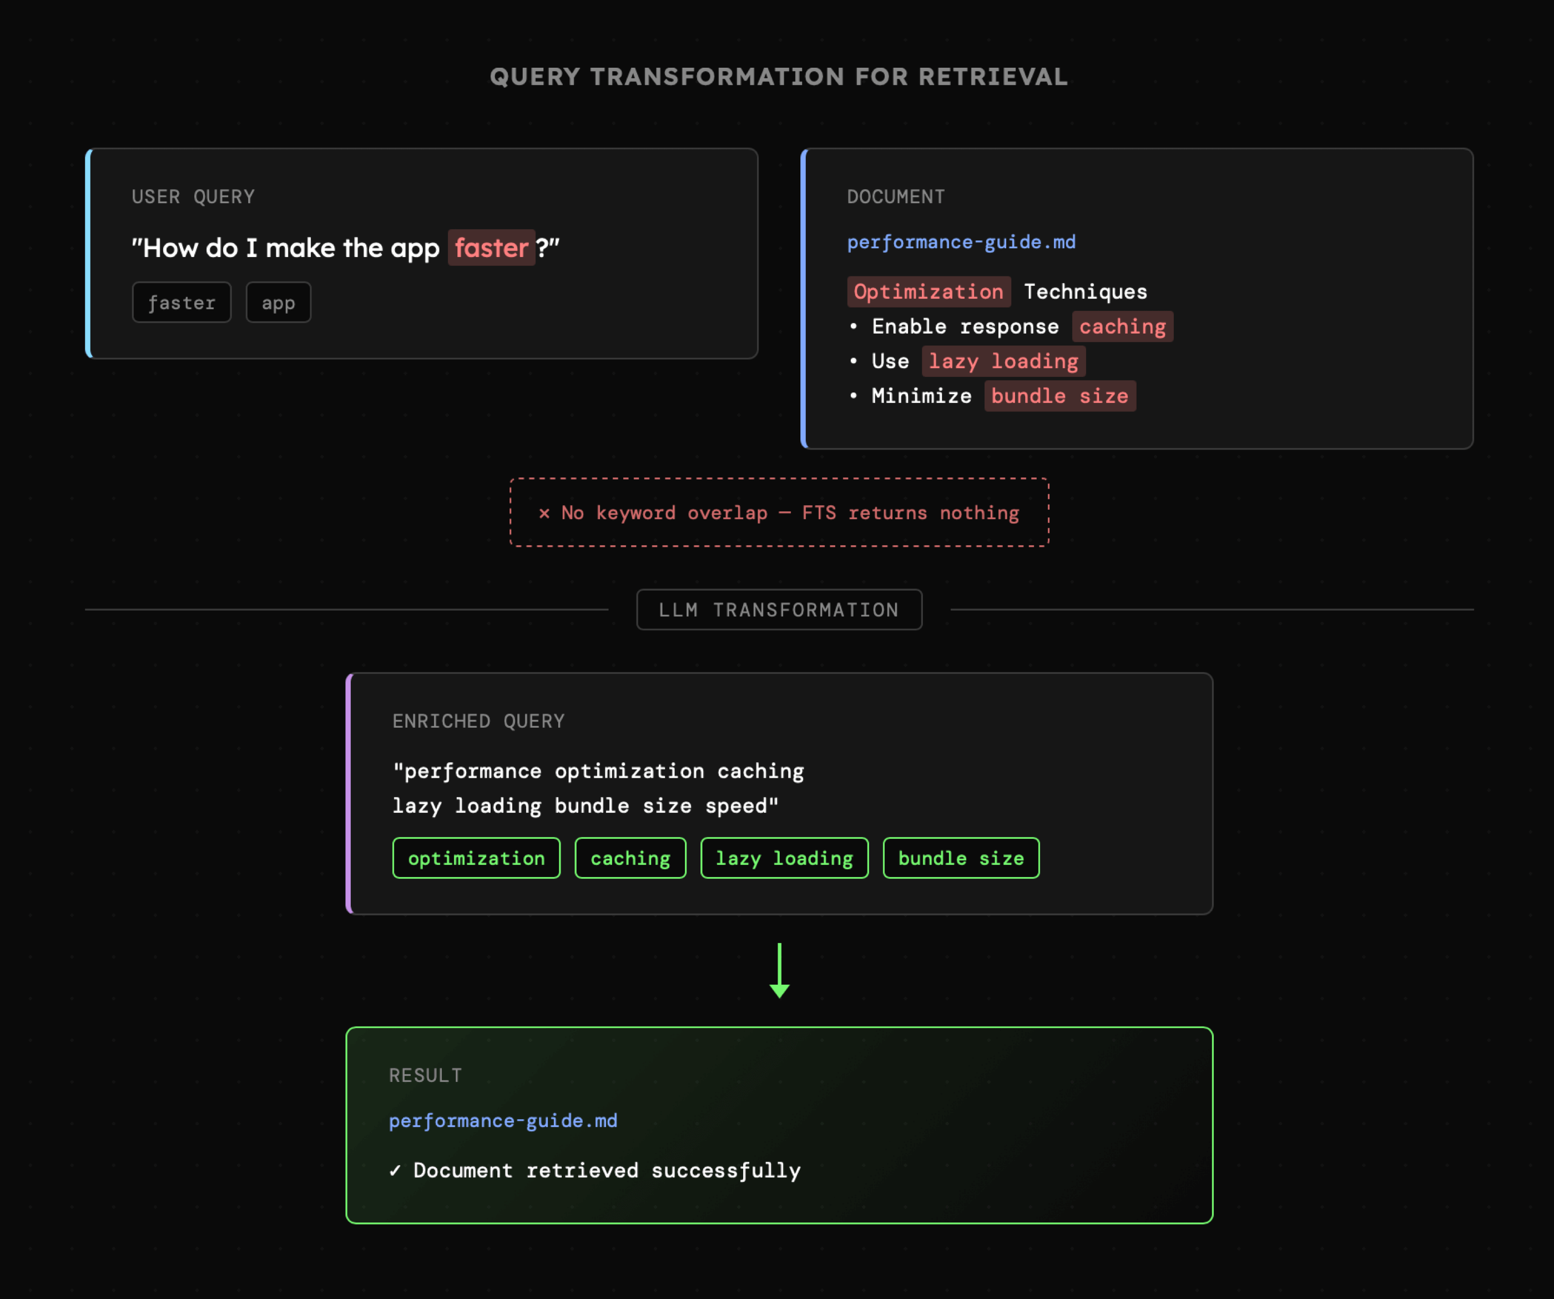This screenshot has height=1299, width=1554.
Task: Click highlighted 'bundle size' in document list
Action: pos(1059,396)
